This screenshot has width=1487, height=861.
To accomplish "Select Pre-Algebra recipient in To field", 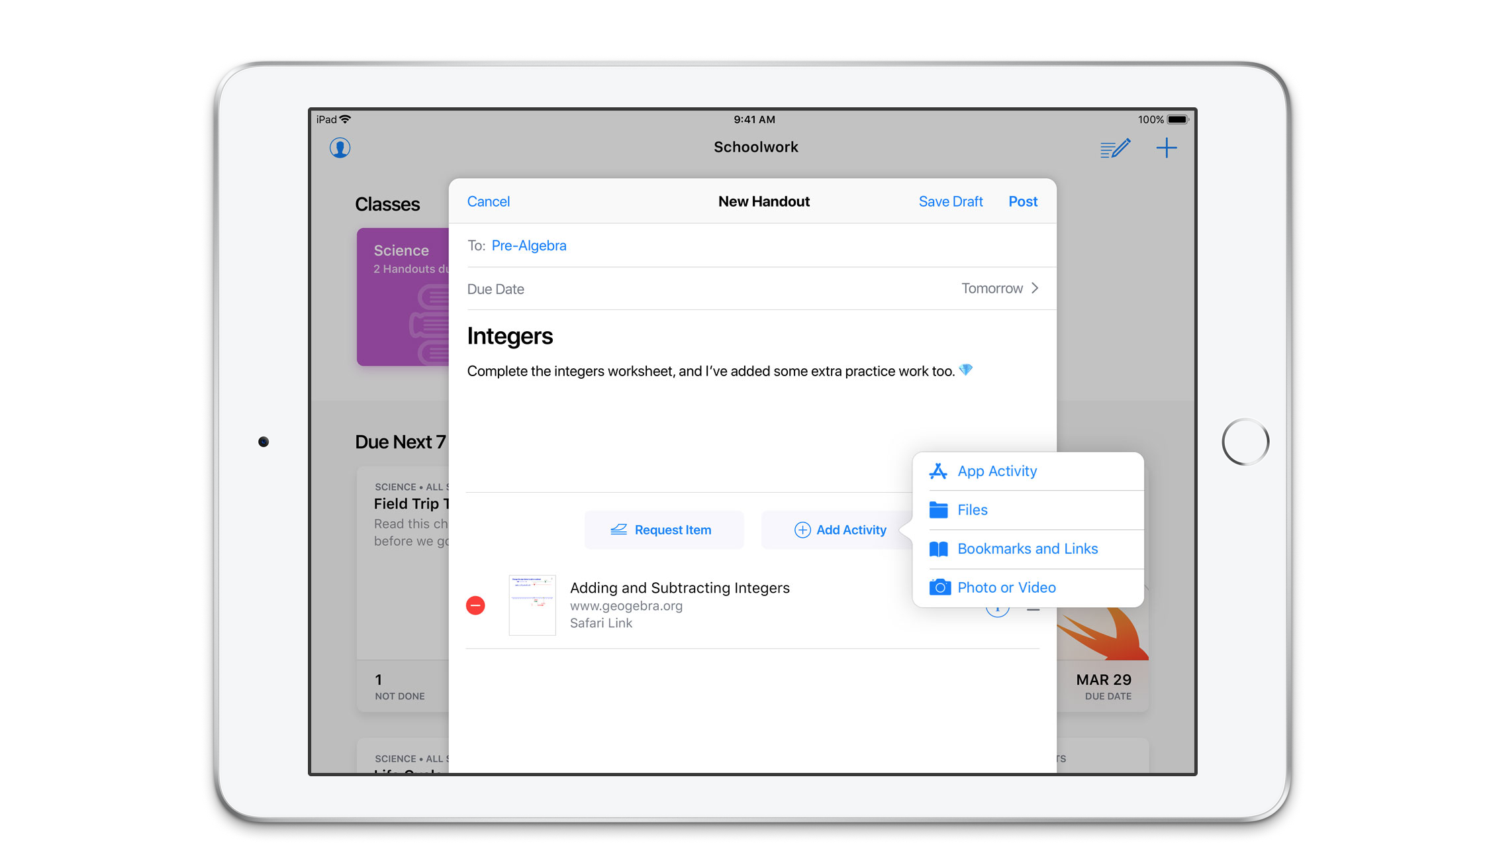I will point(530,245).
